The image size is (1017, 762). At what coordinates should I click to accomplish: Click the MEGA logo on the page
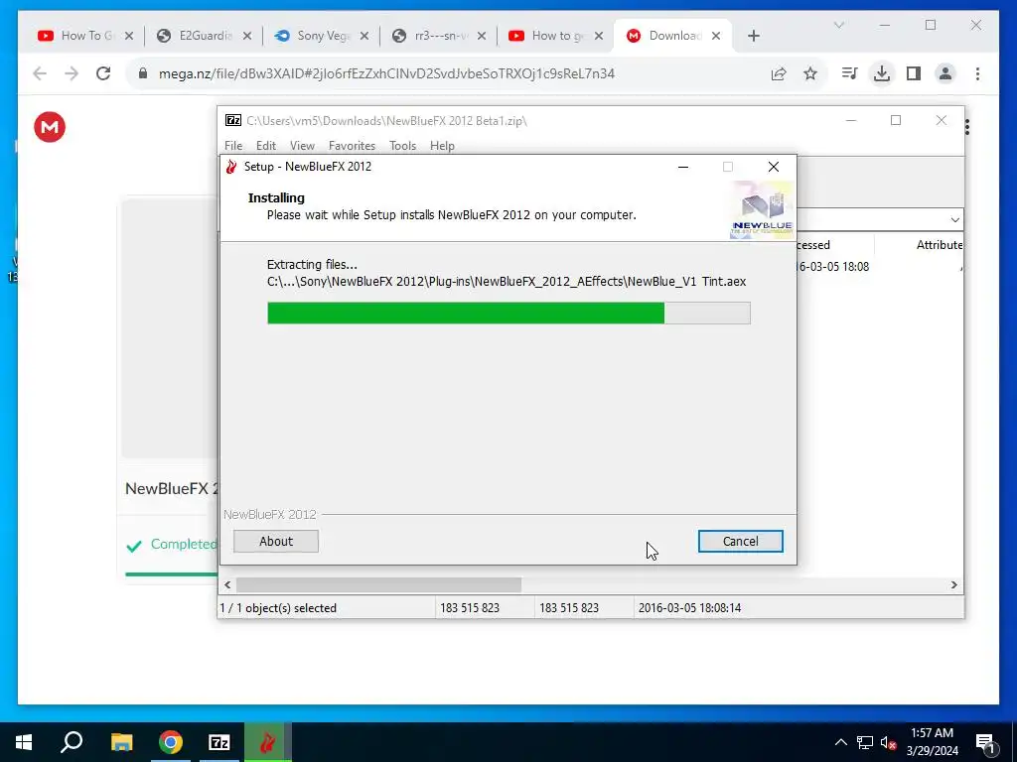tap(50, 126)
